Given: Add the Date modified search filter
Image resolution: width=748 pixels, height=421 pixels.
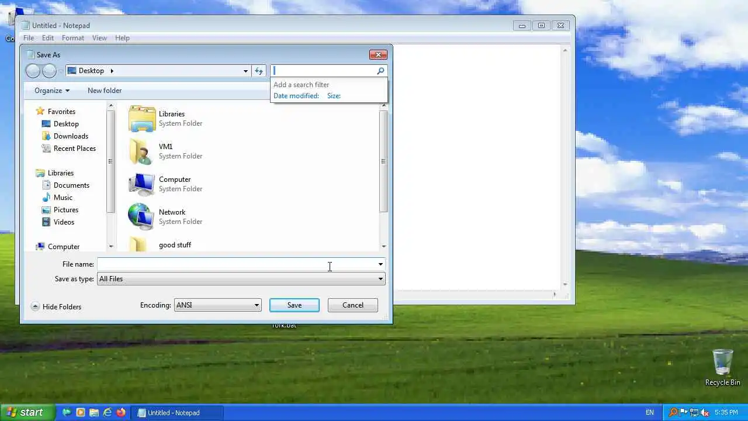Looking at the screenshot, I should click(x=296, y=96).
